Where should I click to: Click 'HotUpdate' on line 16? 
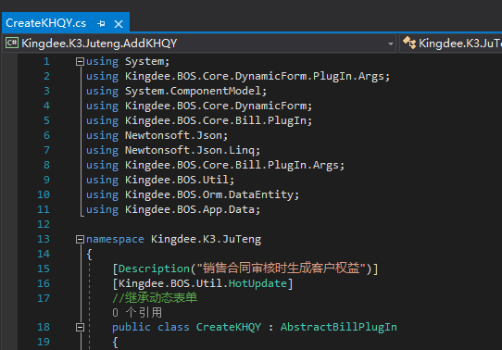pyautogui.click(x=257, y=283)
